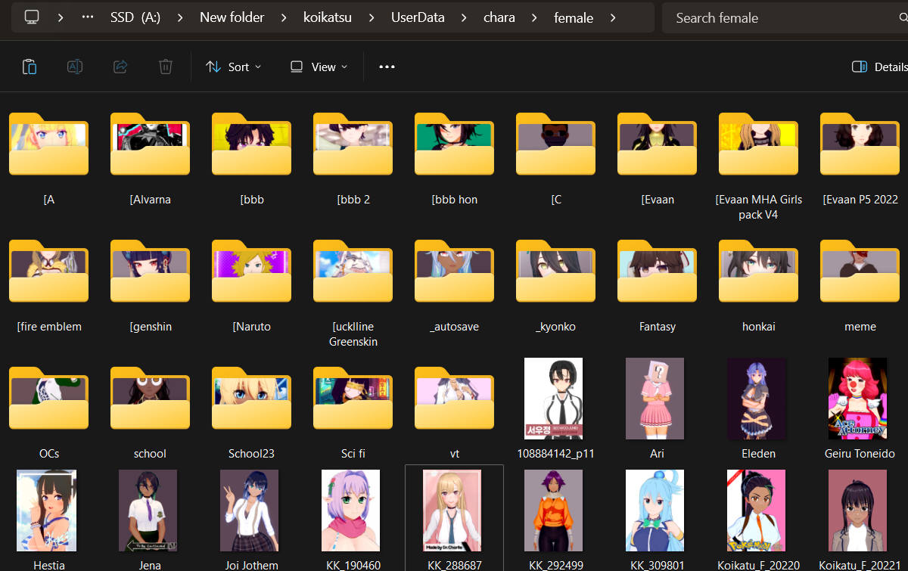Select the [A folder

[49, 160]
